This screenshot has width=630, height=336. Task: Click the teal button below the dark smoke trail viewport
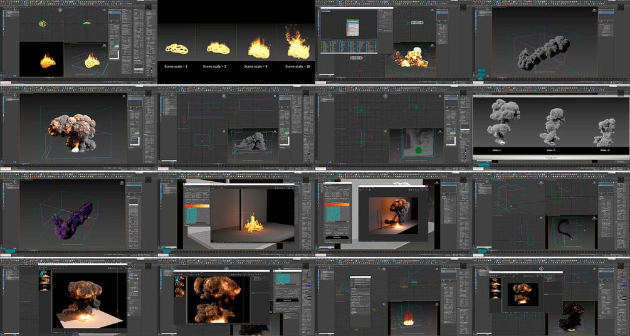481,251
